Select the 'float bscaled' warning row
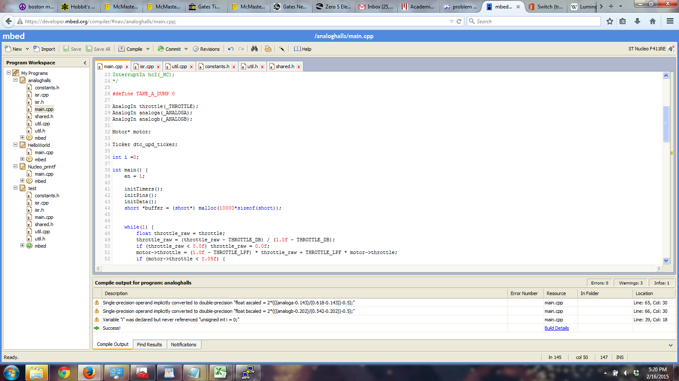Image resolution: width=679 pixels, height=381 pixels. (384, 311)
